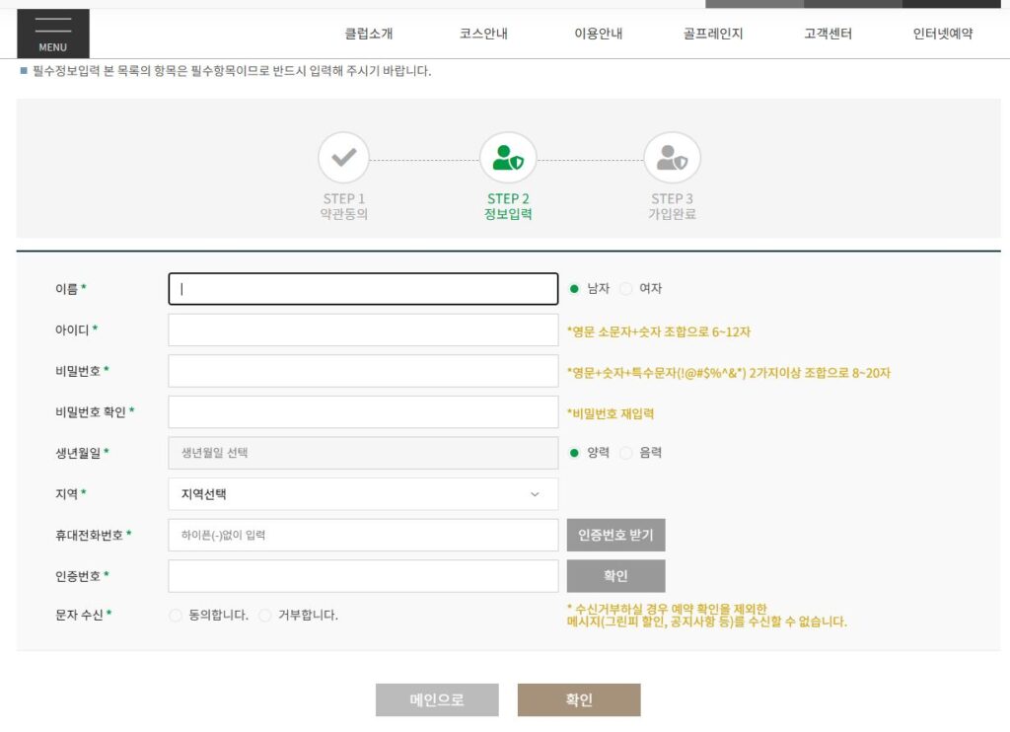The height and width of the screenshot is (732, 1010).
Task: Click the 지역 dropdown chevron arrow
Action: [534, 493]
